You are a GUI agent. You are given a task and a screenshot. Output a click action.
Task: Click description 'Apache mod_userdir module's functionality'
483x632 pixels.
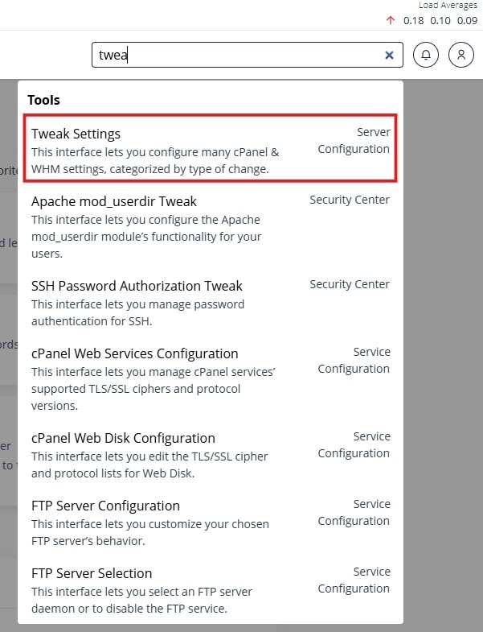[x=146, y=237]
